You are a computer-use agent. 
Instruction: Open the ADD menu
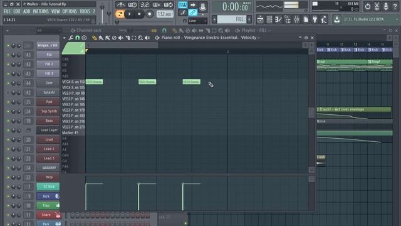[x=26, y=11]
